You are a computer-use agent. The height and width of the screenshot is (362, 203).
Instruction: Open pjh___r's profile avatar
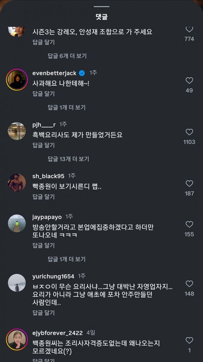click(x=17, y=131)
